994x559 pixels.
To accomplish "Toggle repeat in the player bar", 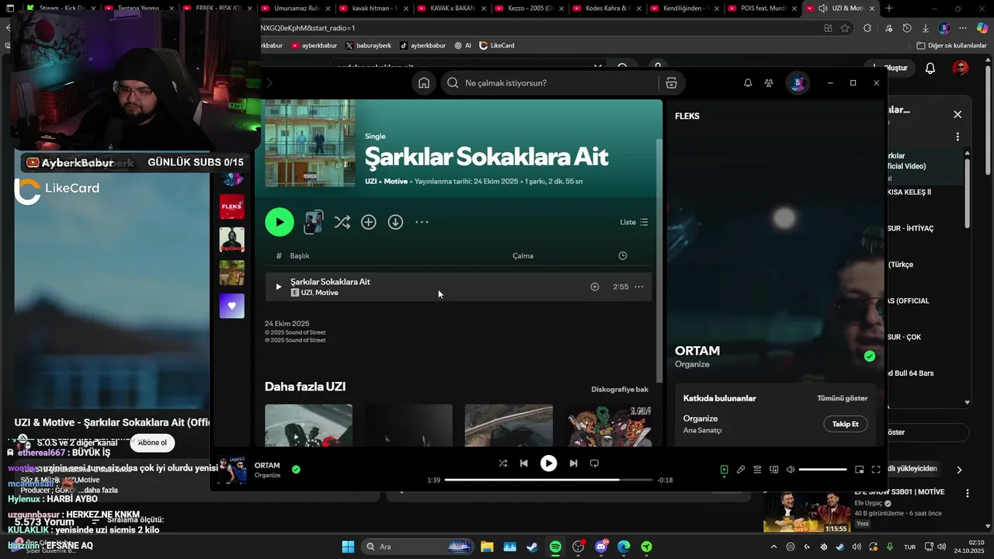I will [594, 464].
